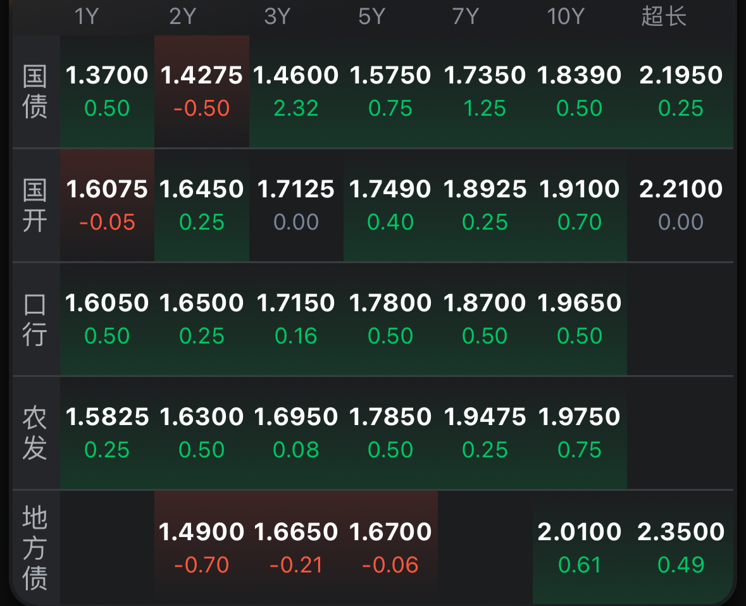Open 国开 3Y yield cell 1.7125

click(x=296, y=205)
